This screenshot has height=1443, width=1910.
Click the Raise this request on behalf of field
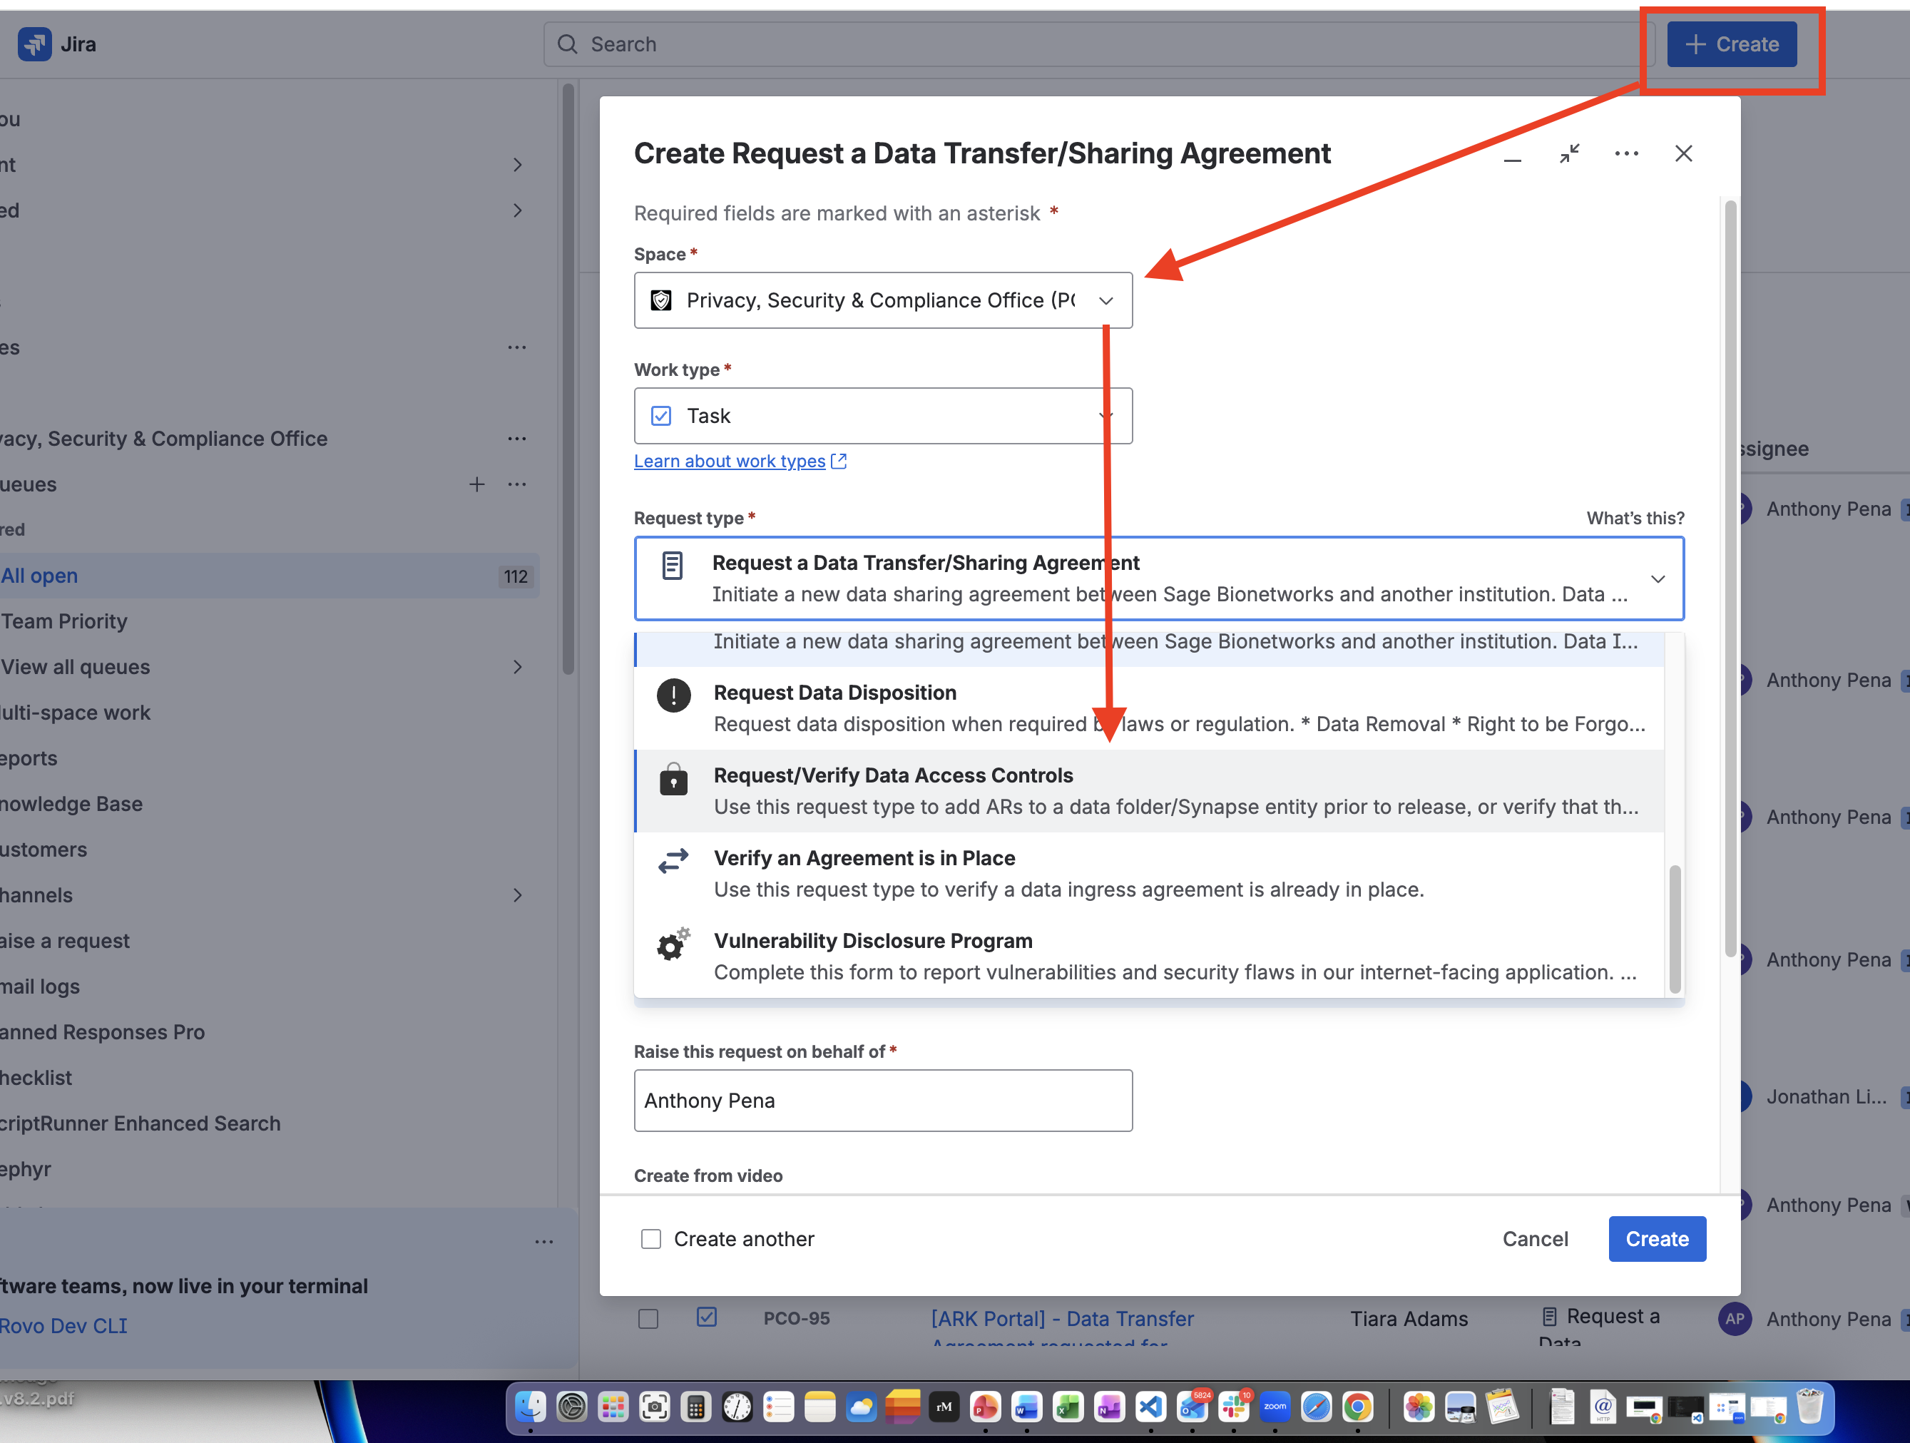884,1101
